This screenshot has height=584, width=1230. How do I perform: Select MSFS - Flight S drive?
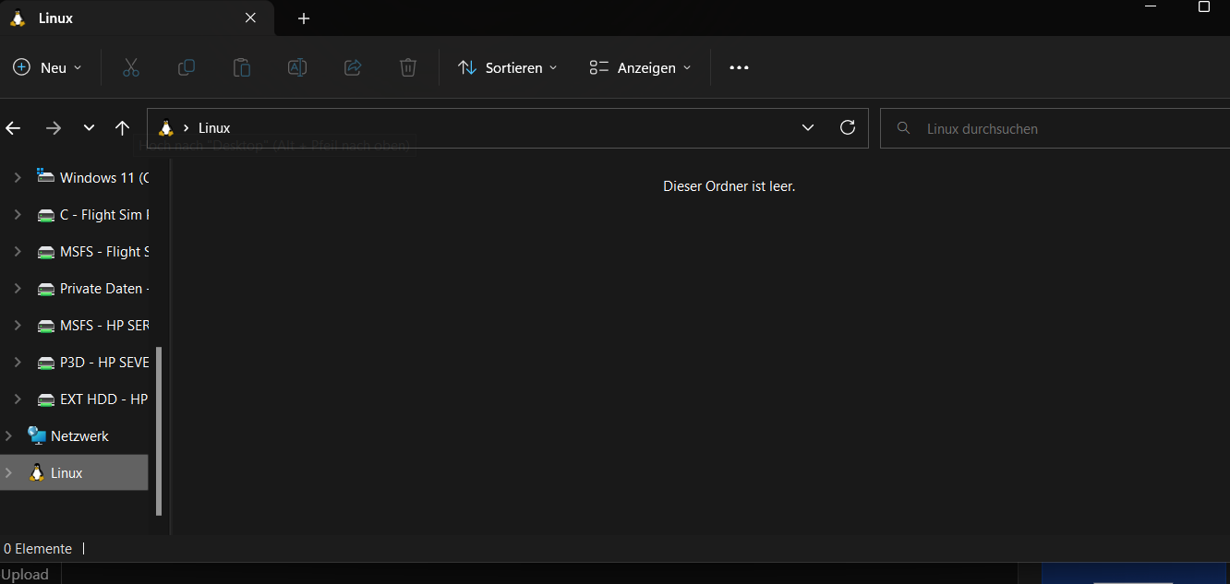tap(92, 251)
